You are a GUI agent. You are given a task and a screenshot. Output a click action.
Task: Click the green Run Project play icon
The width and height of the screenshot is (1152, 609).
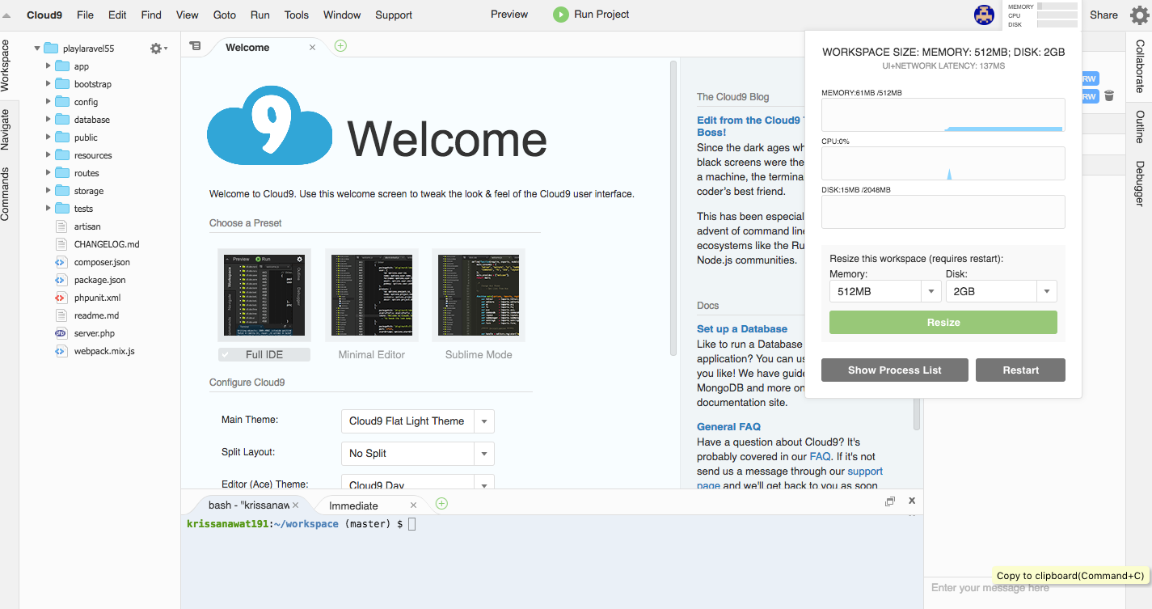(560, 15)
